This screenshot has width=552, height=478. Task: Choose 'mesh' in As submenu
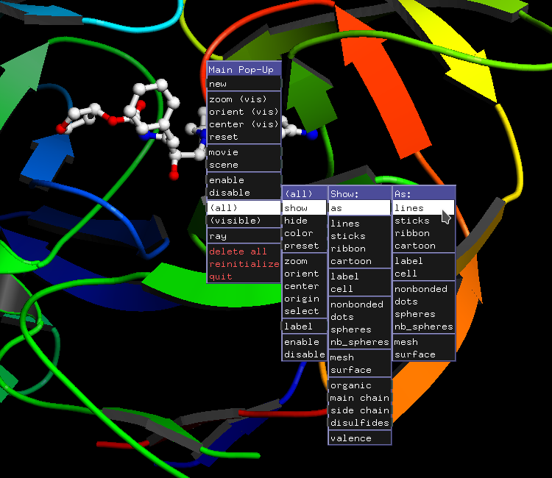coord(423,342)
